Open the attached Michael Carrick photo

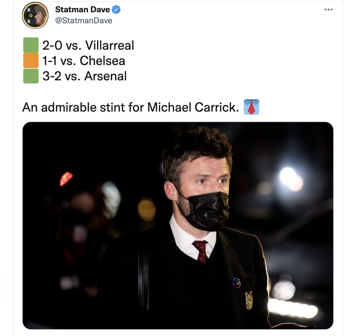tap(179, 225)
